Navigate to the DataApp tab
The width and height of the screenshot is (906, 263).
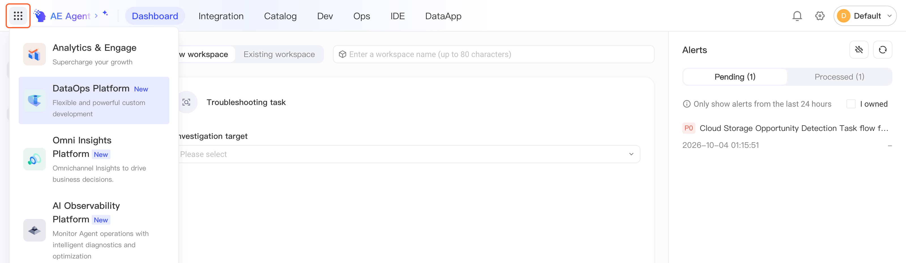point(443,16)
